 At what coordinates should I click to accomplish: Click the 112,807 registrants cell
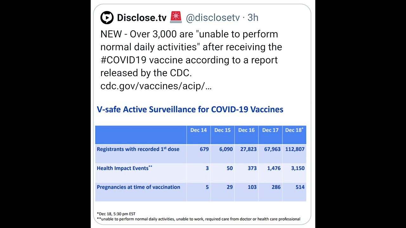tap(295, 149)
